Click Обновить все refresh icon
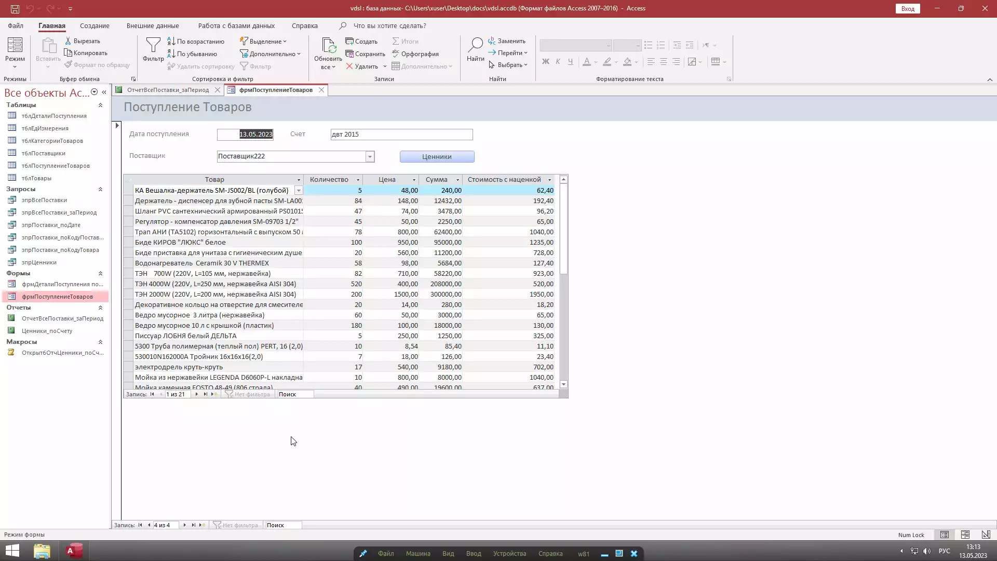Viewport: 997px width, 561px height. click(x=328, y=46)
